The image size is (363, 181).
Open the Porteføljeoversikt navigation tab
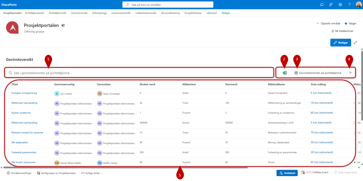[35, 13]
